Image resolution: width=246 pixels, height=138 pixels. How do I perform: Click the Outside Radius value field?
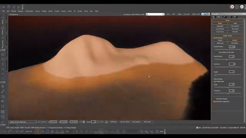pos(231,47)
